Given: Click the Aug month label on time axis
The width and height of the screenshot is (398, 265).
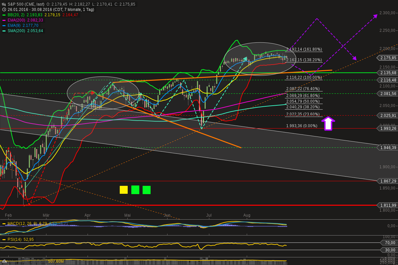Looking at the screenshot, I should pos(247,215).
